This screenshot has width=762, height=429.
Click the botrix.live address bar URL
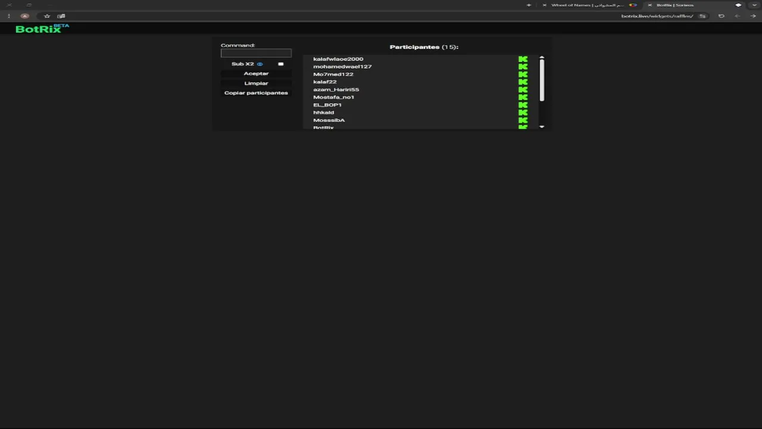(x=657, y=16)
